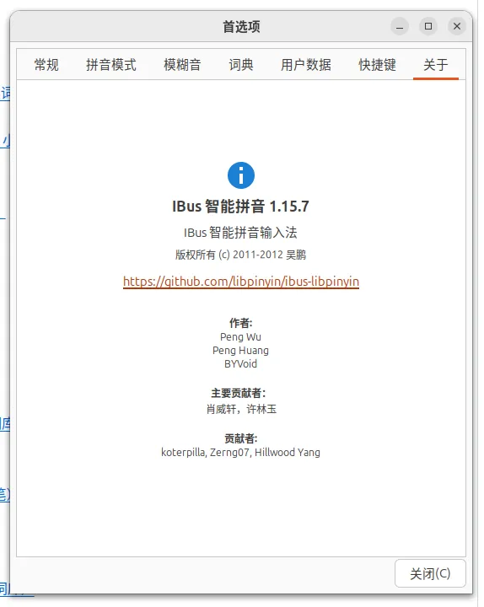Open the 拼音模式 tab
This screenshot has width=484, height=607.
point(111,65)
